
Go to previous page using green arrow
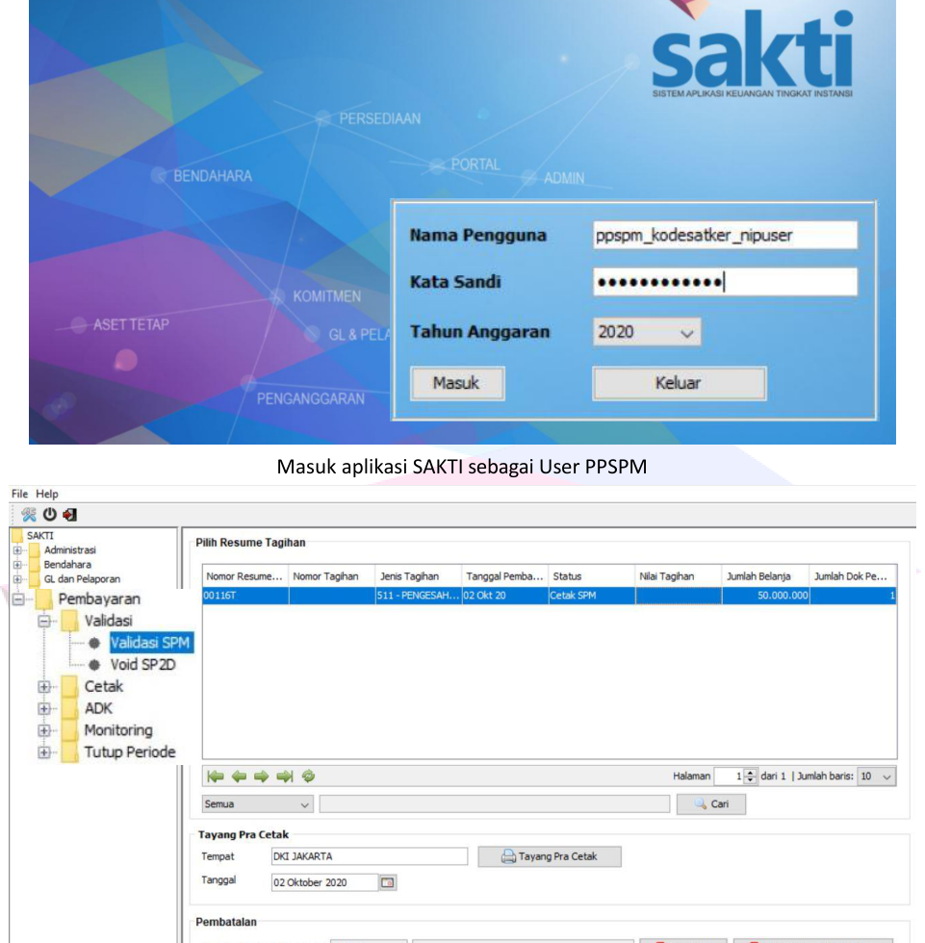(x=238, y=776)
